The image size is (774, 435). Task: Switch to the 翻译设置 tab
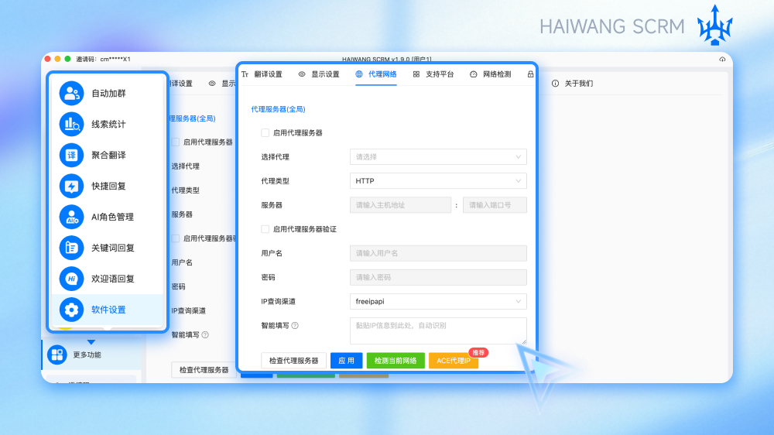[x=262, y=74]
